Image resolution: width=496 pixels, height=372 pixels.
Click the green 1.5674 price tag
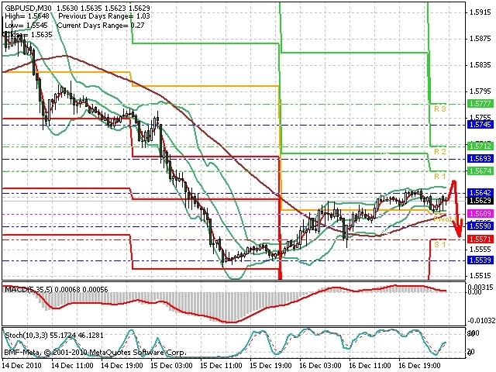[480, 171]
